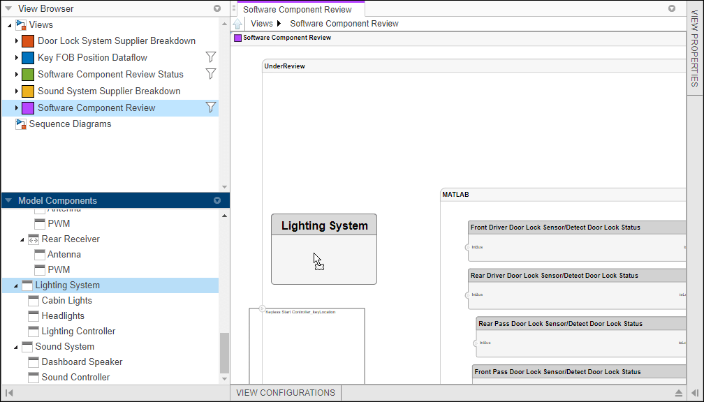Open the View Browser settings gear icon
The height and width of the screenshot is (402, 704).
click(x=217, y=8)
